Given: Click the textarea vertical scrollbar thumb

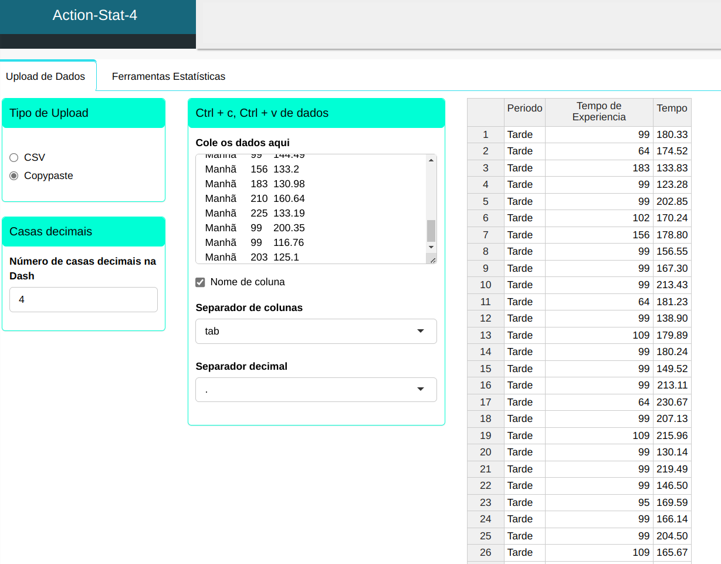Looking at the screenshot, I should [x=431, y=231].
